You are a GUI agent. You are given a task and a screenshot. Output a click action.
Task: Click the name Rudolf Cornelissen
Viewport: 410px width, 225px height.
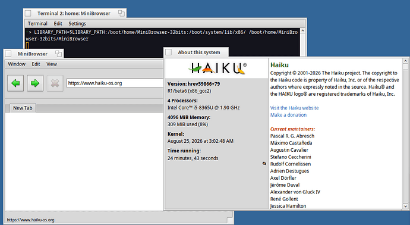click(291, 164)
